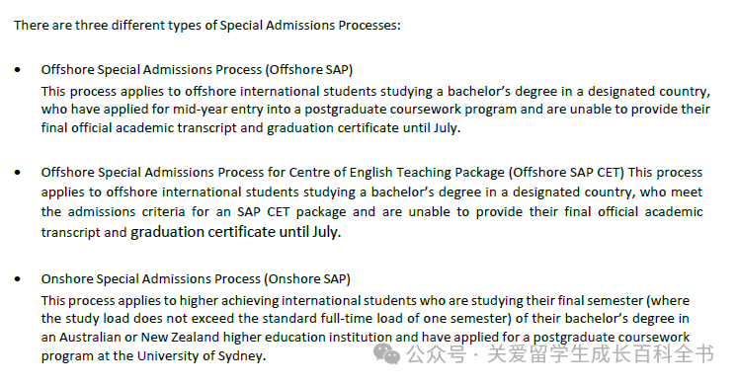Click the WeChat logo icon in watermark
This screenshot has height=384, width=738.
click(386, 354)
